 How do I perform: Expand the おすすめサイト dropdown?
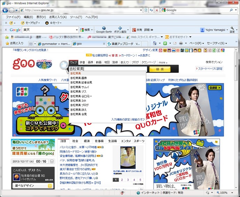click(190, 37)
